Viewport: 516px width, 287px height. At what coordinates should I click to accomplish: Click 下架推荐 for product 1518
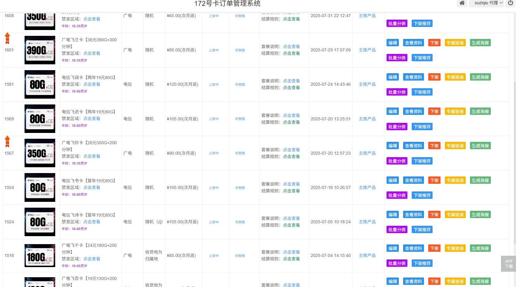tap(422, 263)
